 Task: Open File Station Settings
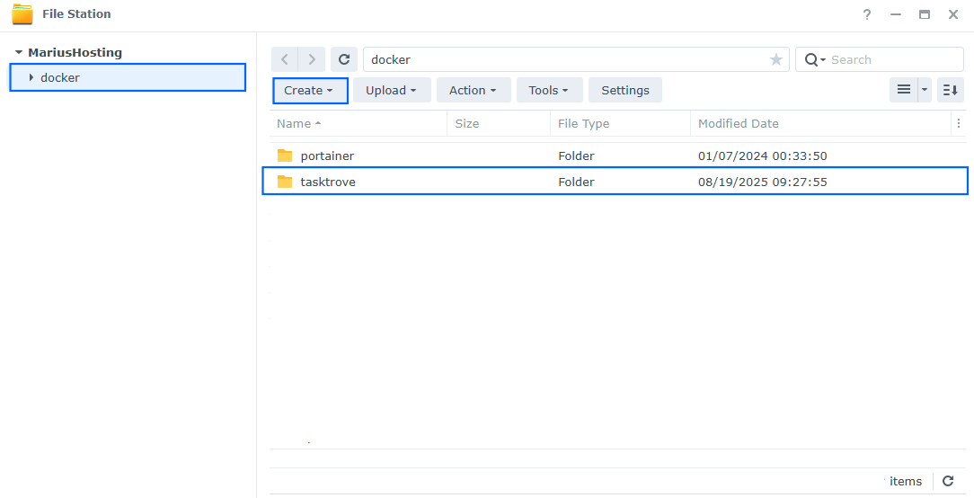(624, 90)
